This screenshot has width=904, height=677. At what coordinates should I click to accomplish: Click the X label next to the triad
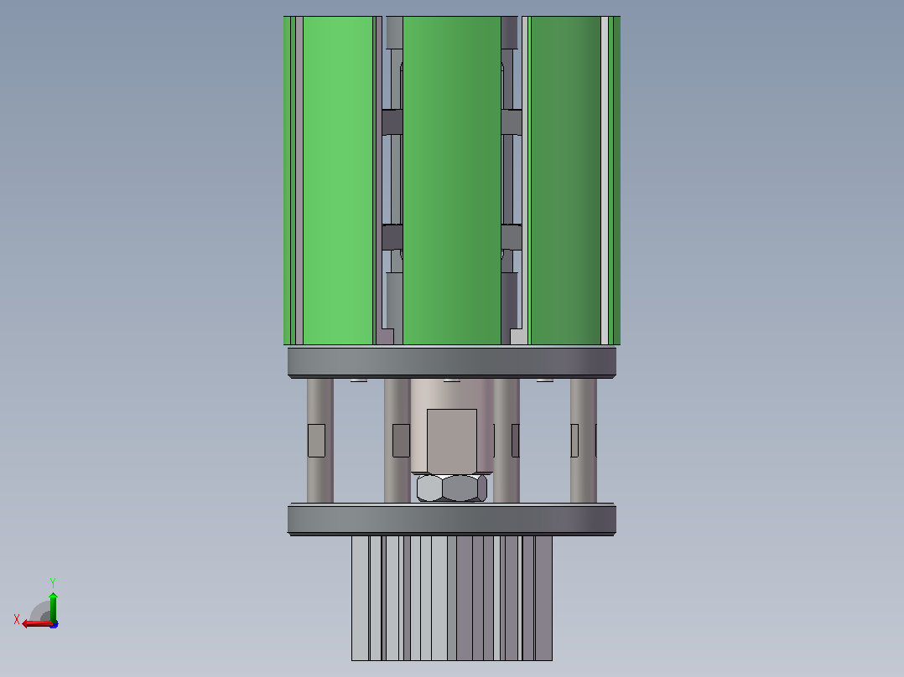pos(17,619)
